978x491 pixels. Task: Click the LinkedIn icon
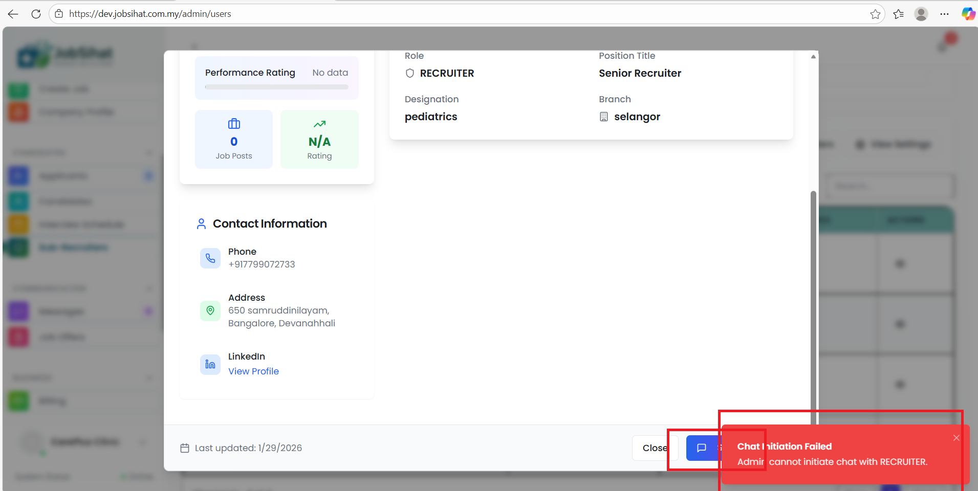210,364
